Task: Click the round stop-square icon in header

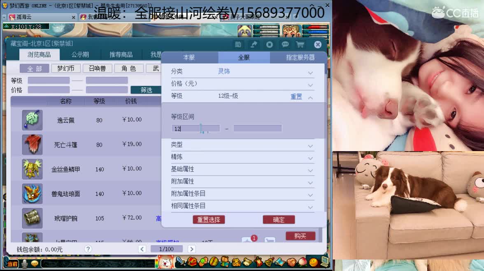Action: point(270,45)
